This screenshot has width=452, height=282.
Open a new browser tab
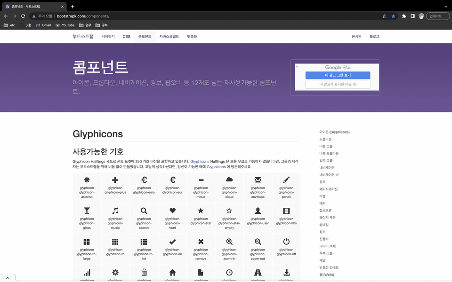(73, 6)
